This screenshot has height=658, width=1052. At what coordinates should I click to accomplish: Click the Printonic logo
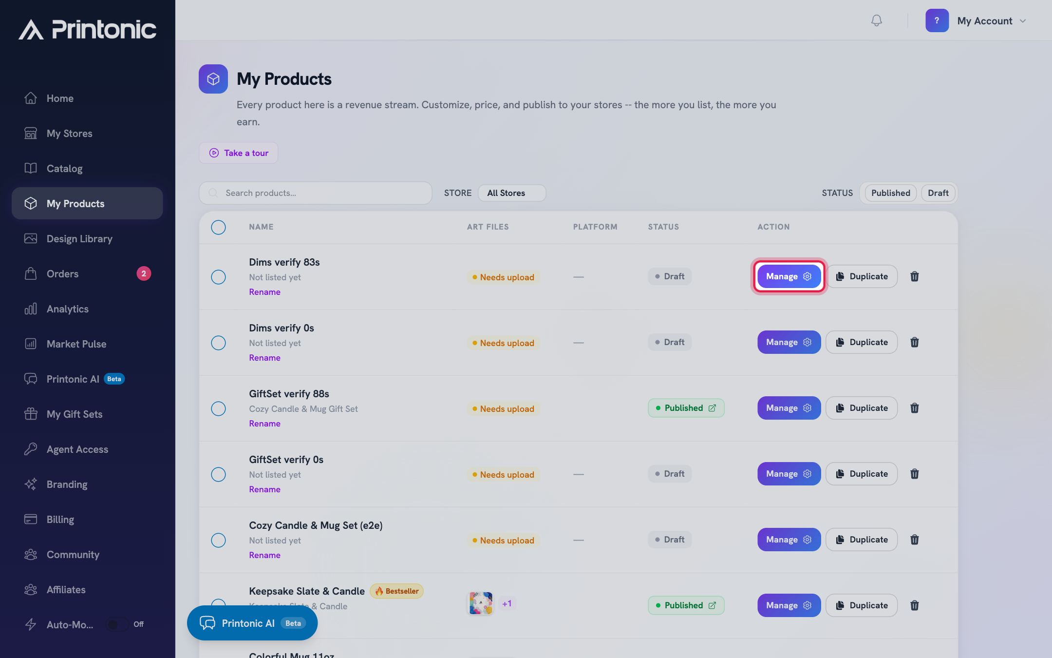click(88, 29)
